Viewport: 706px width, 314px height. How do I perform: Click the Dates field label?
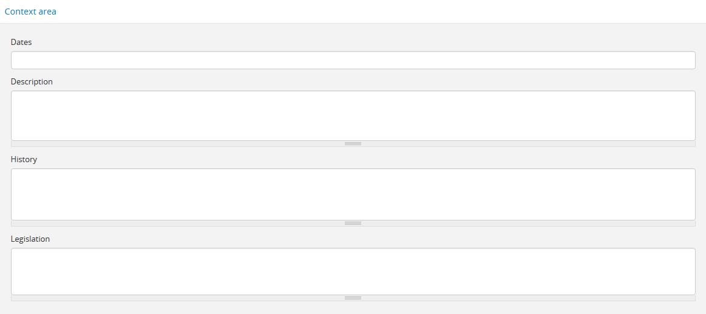click(x=21, y=42)
